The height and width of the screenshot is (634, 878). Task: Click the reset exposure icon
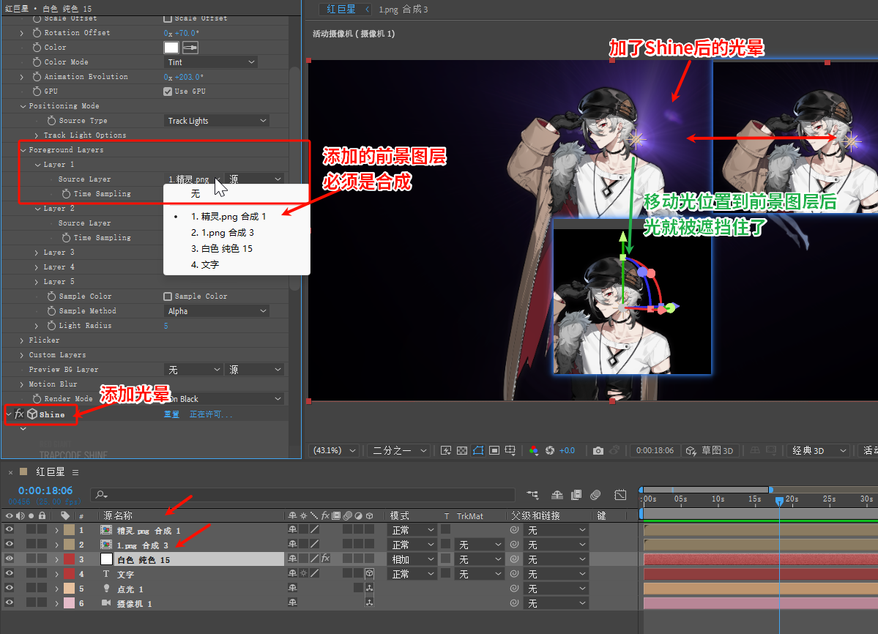[550, 450]
